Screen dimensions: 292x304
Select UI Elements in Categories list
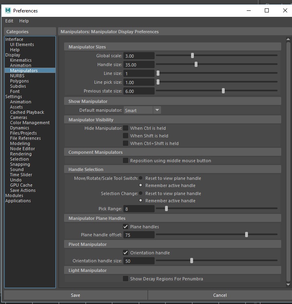(22, 44)
